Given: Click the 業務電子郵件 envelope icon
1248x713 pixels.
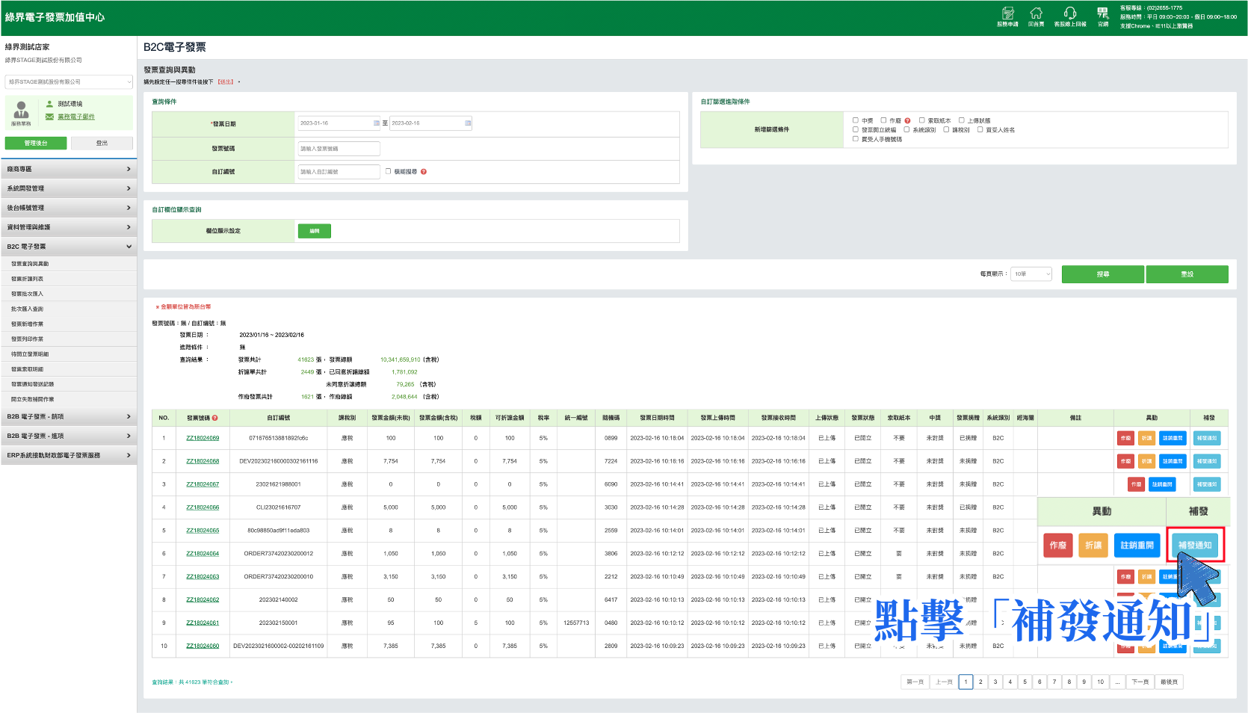Looking at the screenshot, I should (49, 117).
